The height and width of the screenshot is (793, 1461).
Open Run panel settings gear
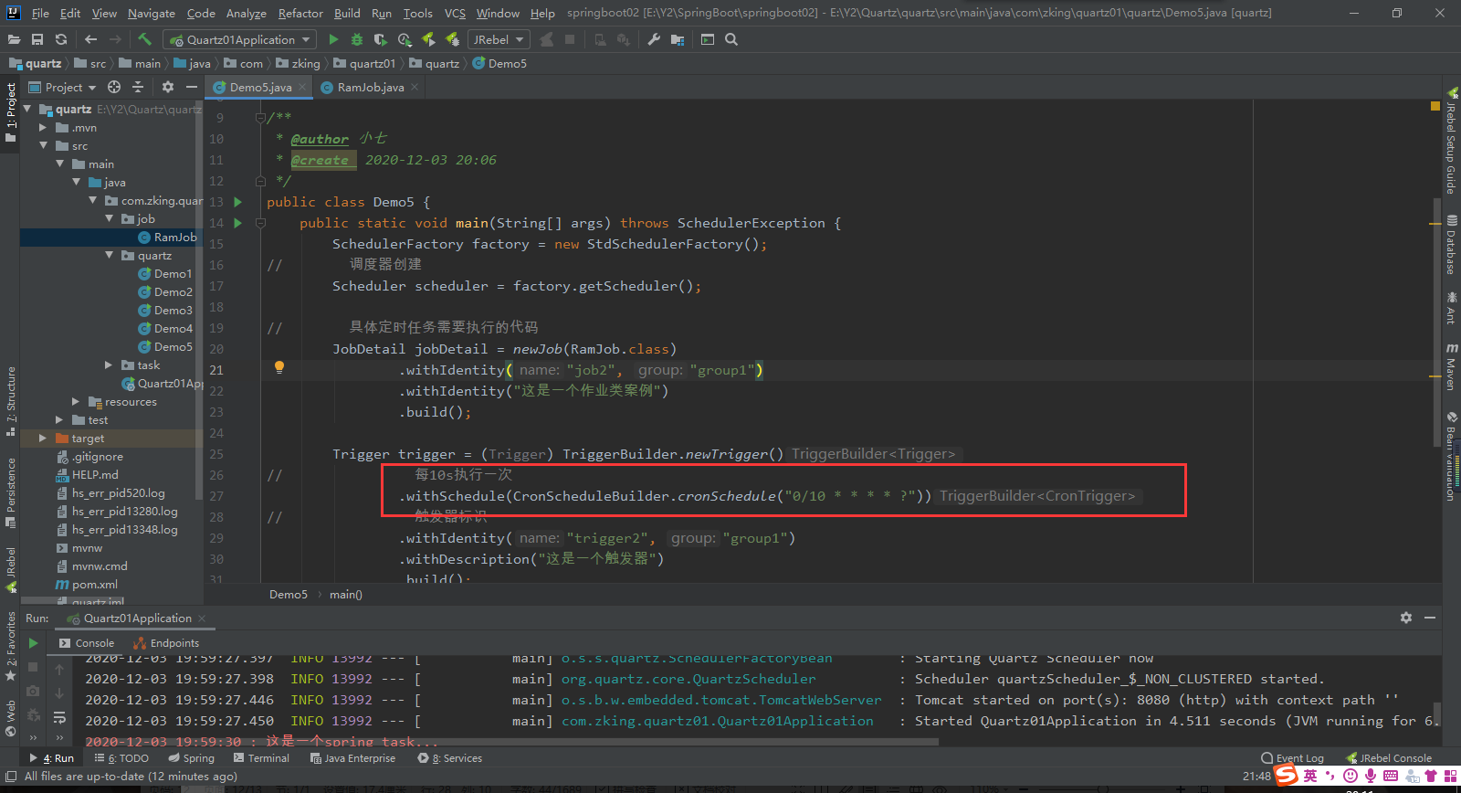[x=1406, y=618]
